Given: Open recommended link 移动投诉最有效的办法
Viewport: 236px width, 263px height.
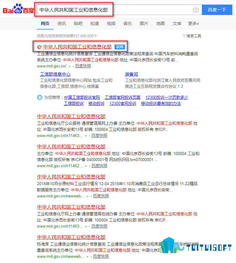Looking at the screenshot, I should coord(161,103).
